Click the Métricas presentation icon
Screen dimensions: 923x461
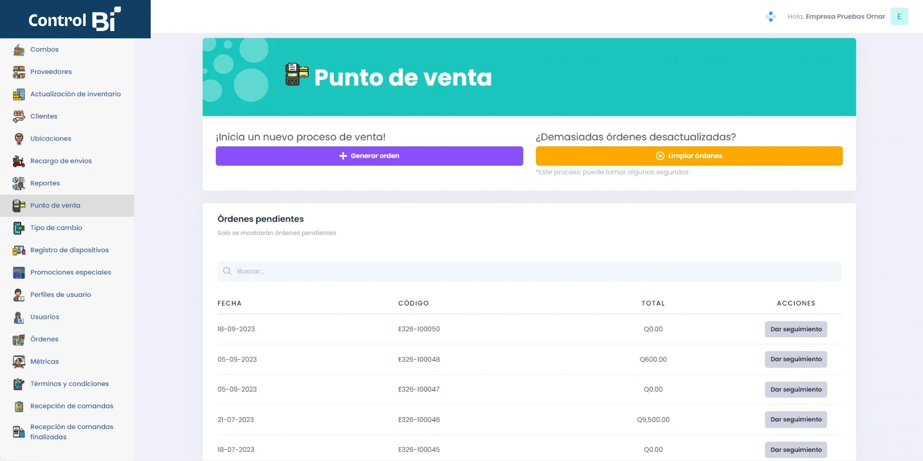click(19, 362)
